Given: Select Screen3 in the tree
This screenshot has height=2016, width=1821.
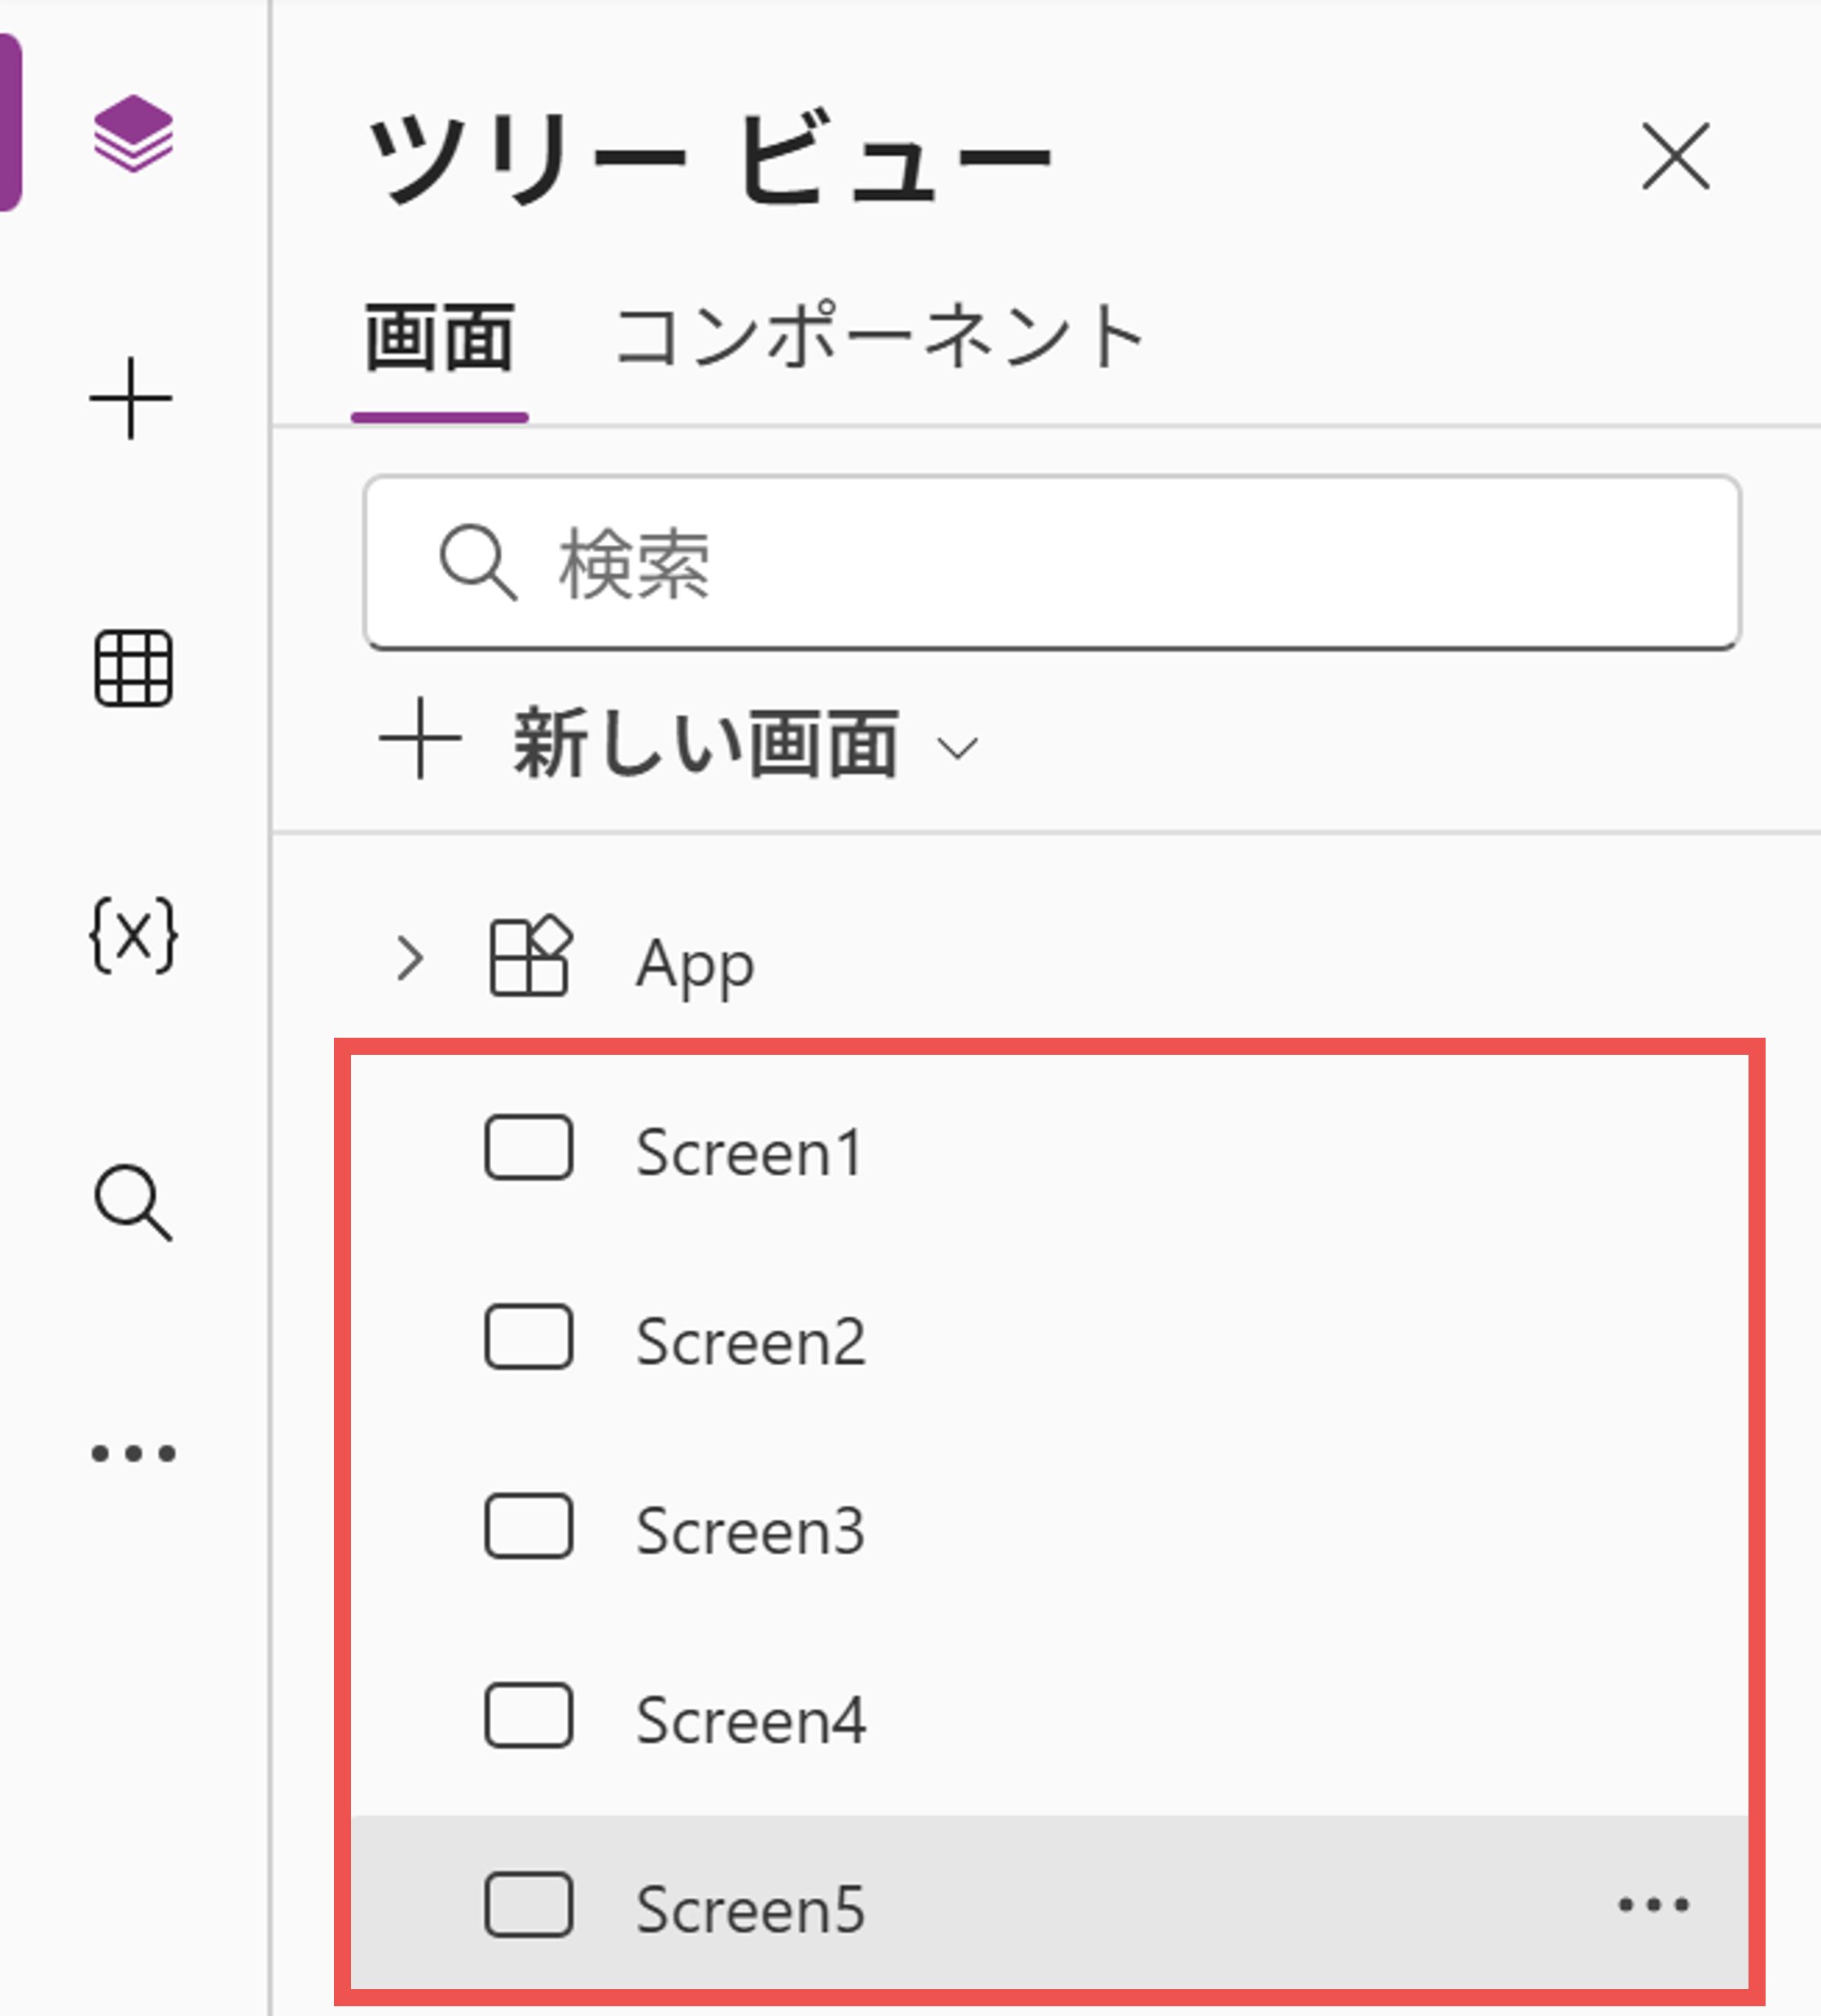Looking at the screenshot, I should point(751,1530).
